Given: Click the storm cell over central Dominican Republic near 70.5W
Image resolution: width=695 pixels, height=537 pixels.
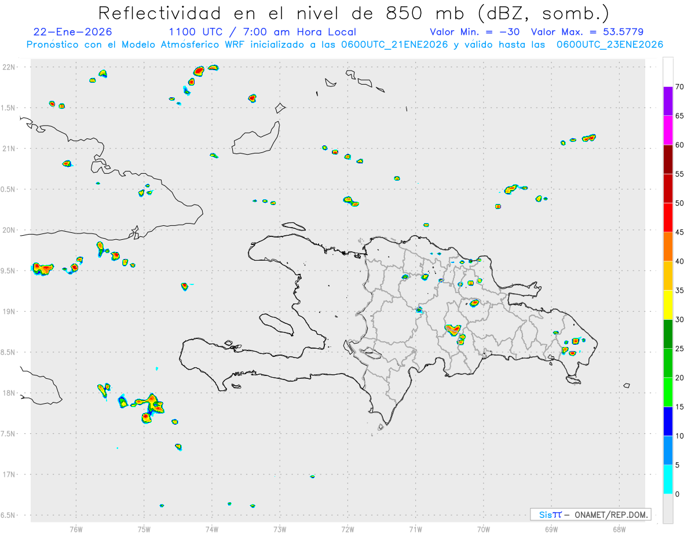Looking at the screenshot, I should coord(453,330).
